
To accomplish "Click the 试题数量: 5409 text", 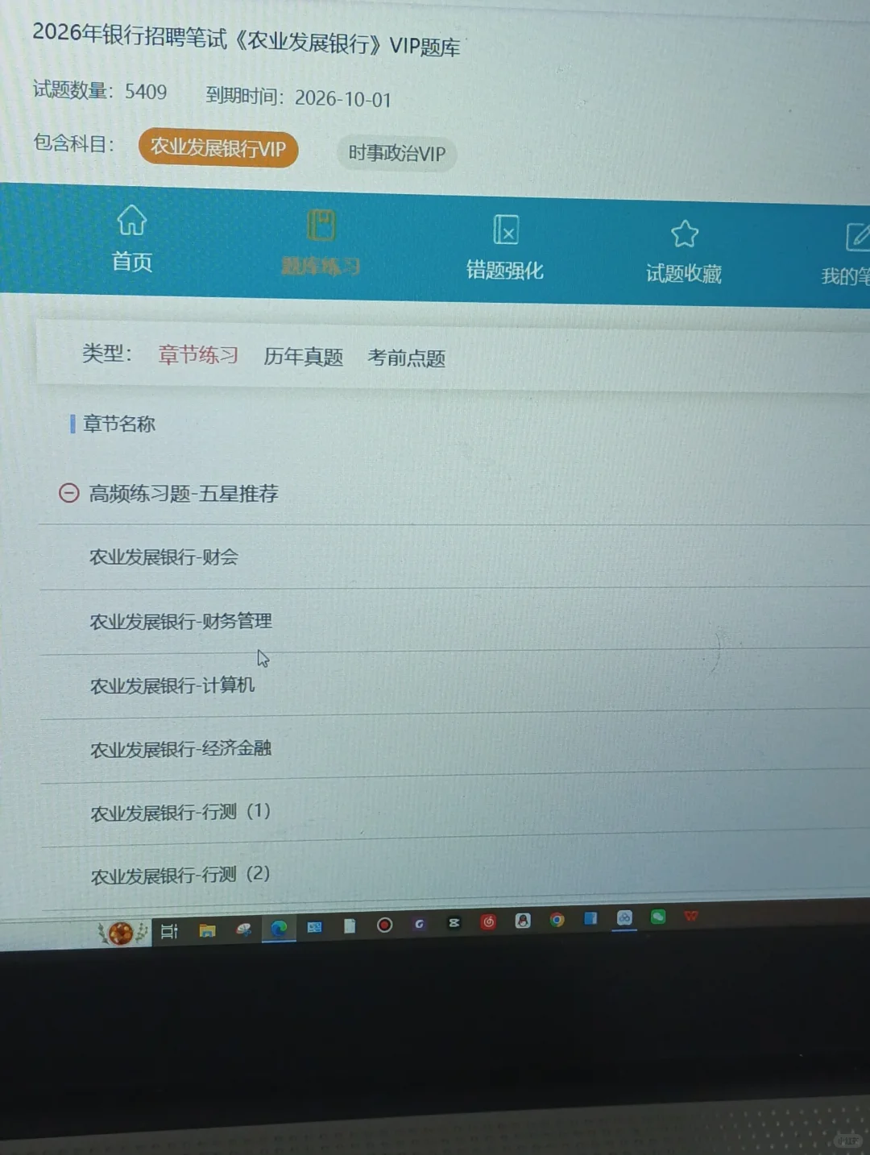I will 100,90.
